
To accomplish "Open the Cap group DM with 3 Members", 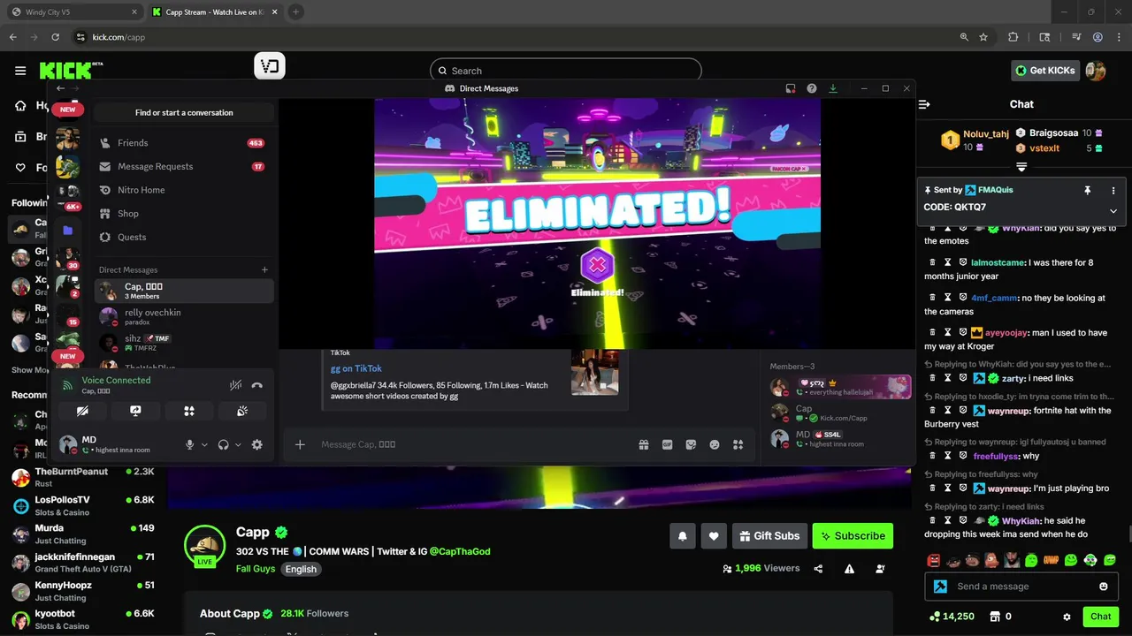I will coord(184,291).
